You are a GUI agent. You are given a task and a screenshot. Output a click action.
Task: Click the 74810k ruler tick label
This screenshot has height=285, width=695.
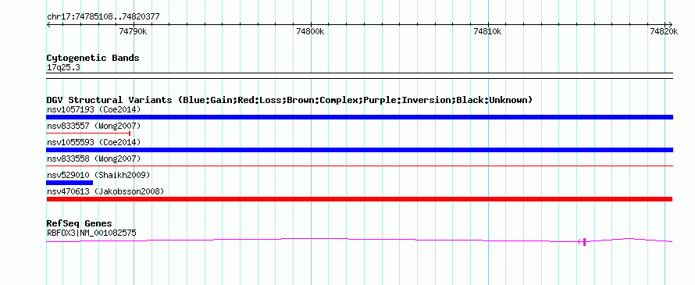(487, 31)
